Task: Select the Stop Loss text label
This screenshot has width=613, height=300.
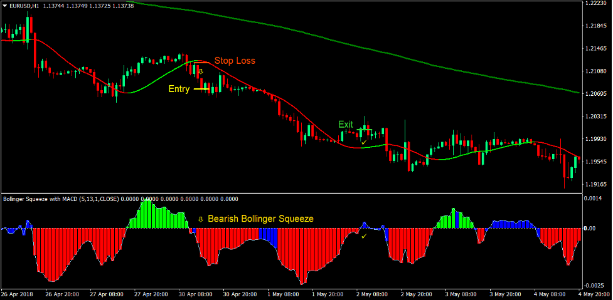Action: (235, 61)
